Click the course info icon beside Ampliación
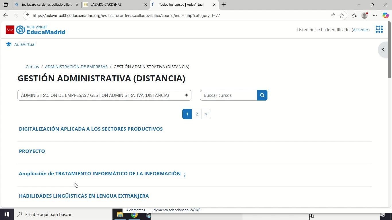The width and height of the screenshot is (392, 220). (x=185, y=175)
